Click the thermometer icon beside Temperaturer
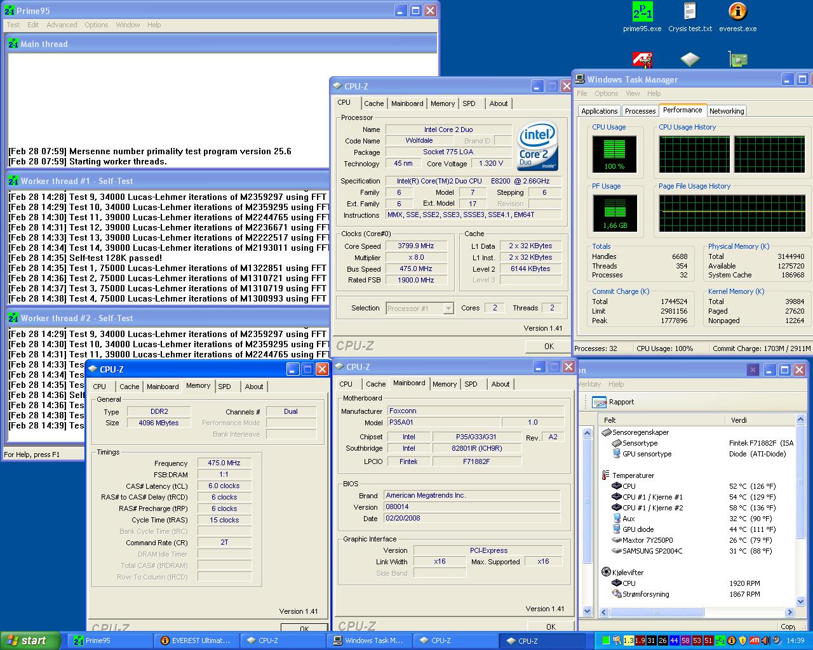Screen dimensions: 813x650 (x=605, y=475)
